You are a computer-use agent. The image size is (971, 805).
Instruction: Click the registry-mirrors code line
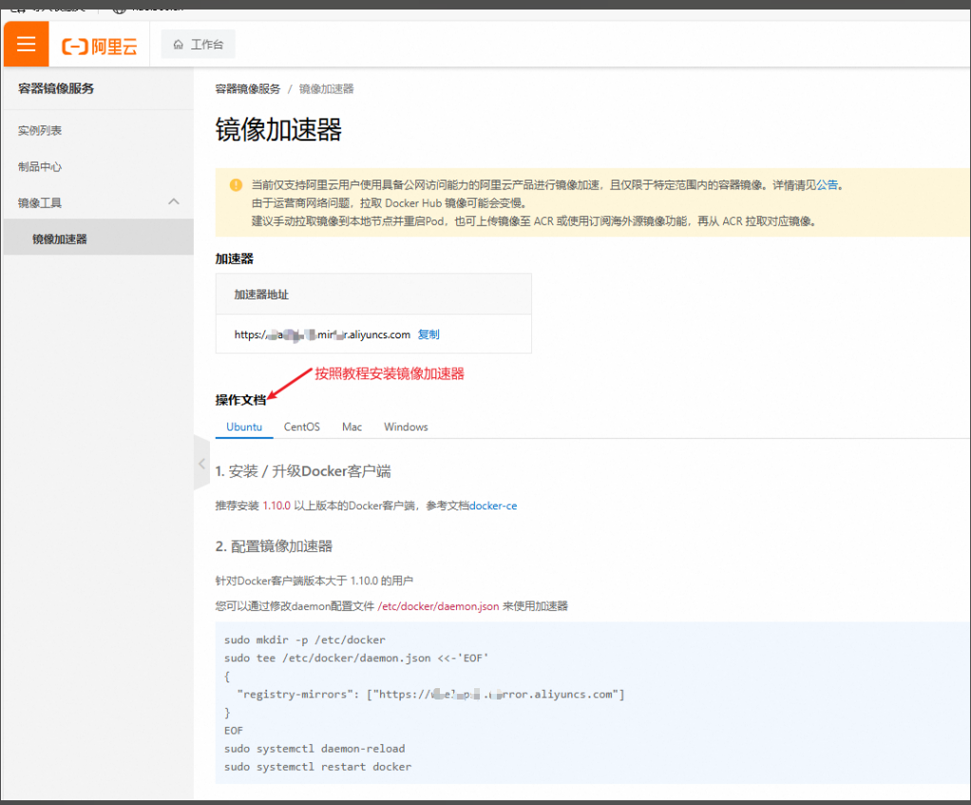coord(431,694)
